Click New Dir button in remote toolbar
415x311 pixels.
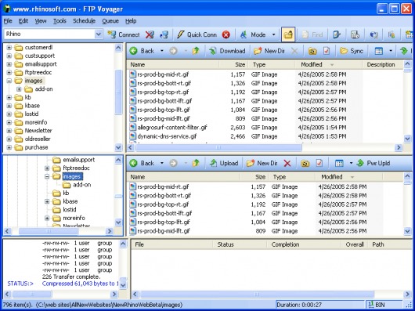[x=269, y=51]
